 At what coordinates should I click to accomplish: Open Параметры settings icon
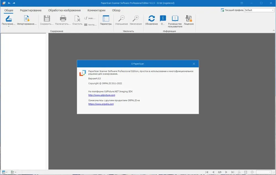106,18
